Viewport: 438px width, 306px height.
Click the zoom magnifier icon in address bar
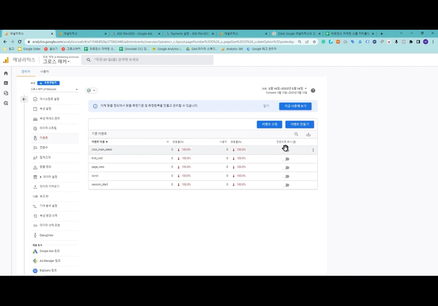300,42
